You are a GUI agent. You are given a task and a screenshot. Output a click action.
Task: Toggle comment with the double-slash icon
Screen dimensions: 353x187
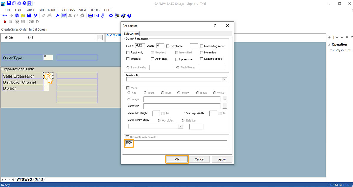(43, 16)
